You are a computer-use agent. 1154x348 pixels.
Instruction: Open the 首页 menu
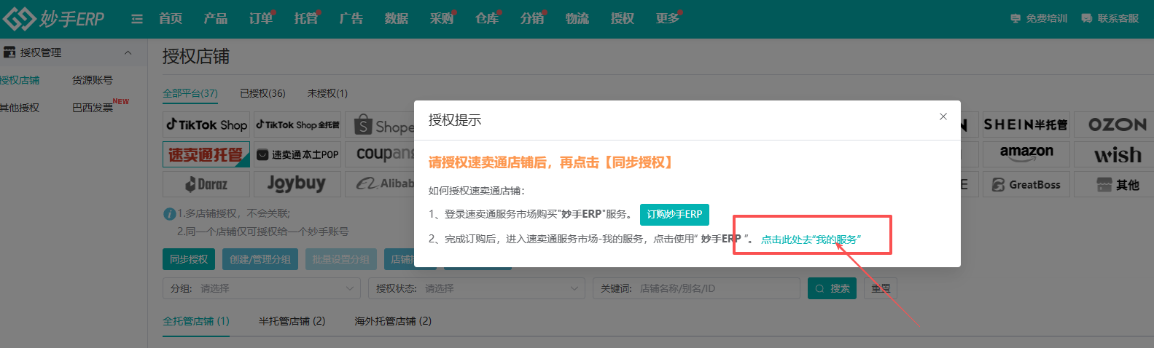(x=171, y=19)
